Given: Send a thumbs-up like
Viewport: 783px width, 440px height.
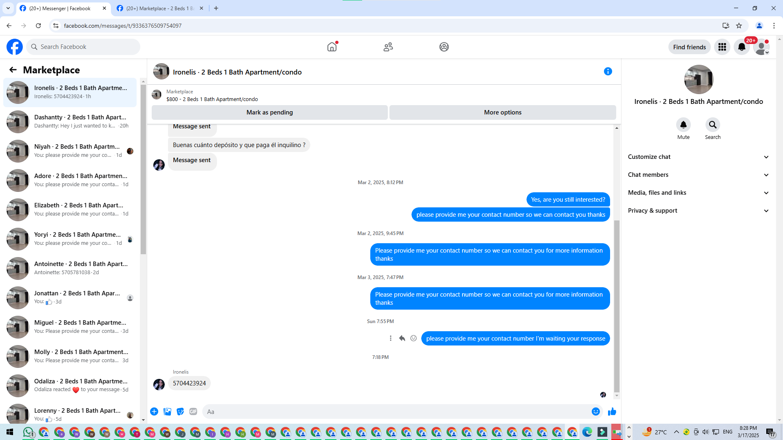Looking at the screenshot, I should 612,411.
